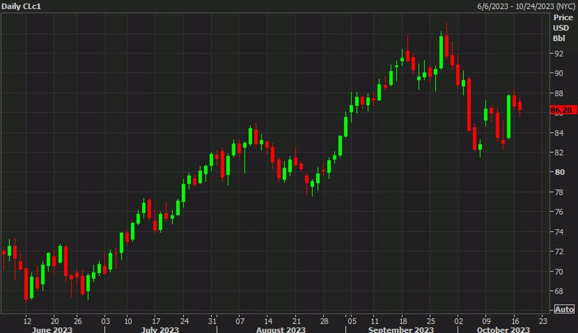Click the October 2023 month label

[503, 329]
